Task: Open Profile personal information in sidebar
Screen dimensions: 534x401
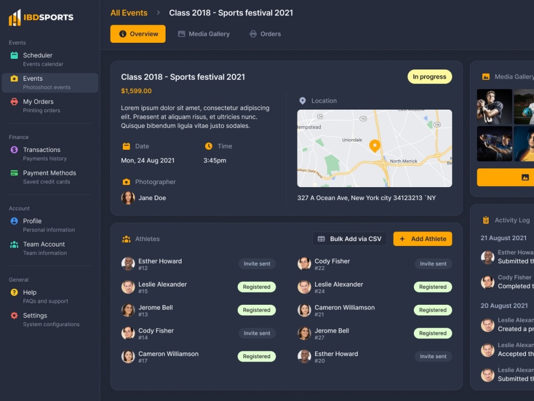Action: pyautogui.click(x=50, y=225)
